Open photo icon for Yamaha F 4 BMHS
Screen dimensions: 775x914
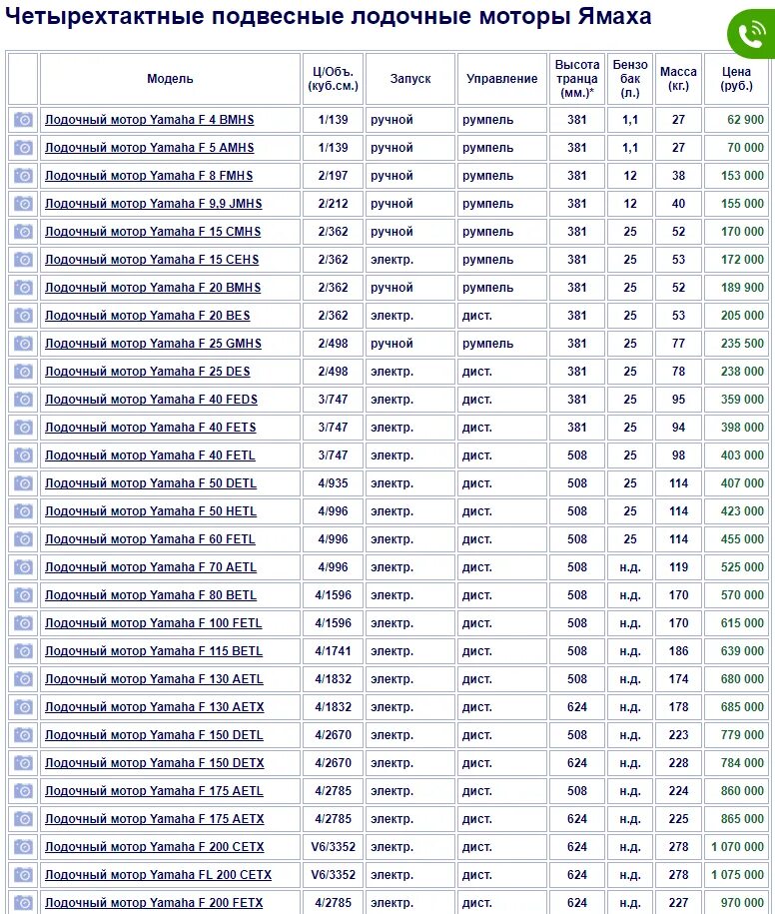coord(23,120)
